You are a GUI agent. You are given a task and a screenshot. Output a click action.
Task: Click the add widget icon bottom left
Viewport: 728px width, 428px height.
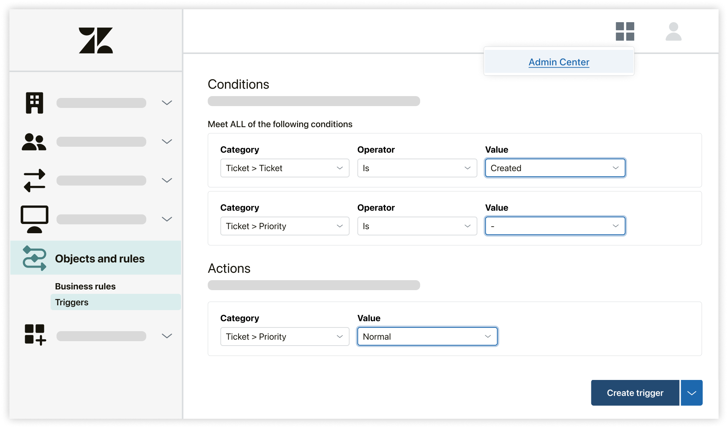click(35, 334)
